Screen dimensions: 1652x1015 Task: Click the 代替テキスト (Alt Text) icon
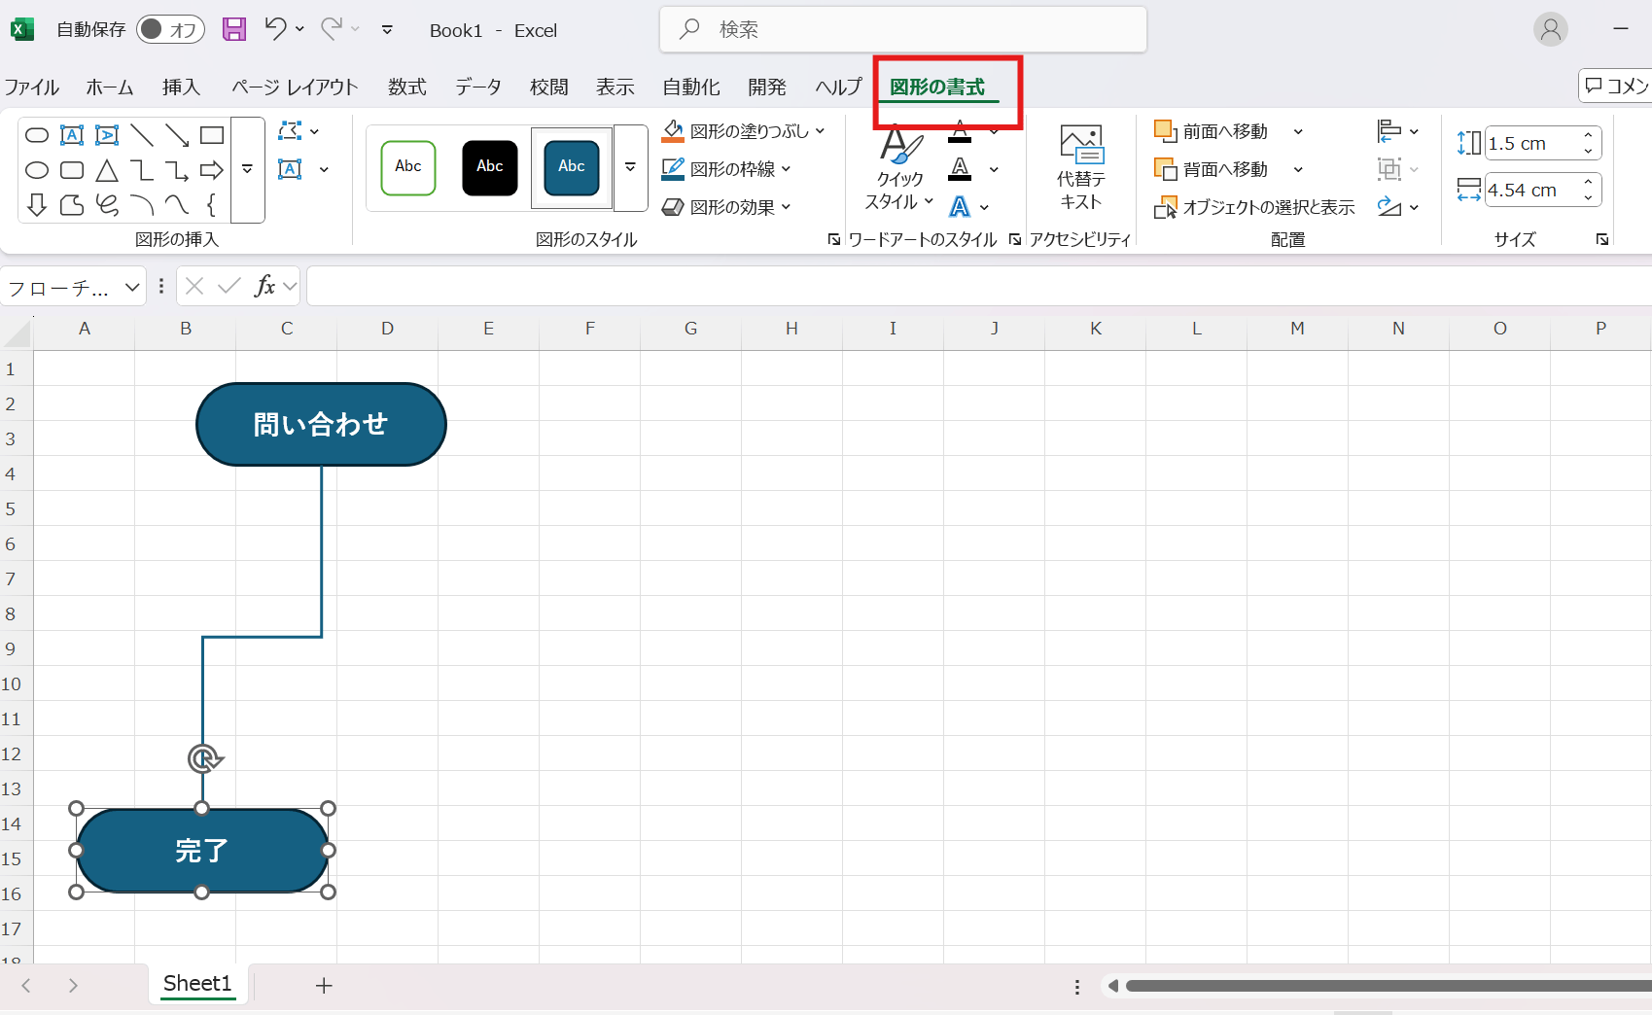click(x=1079, y=165)
